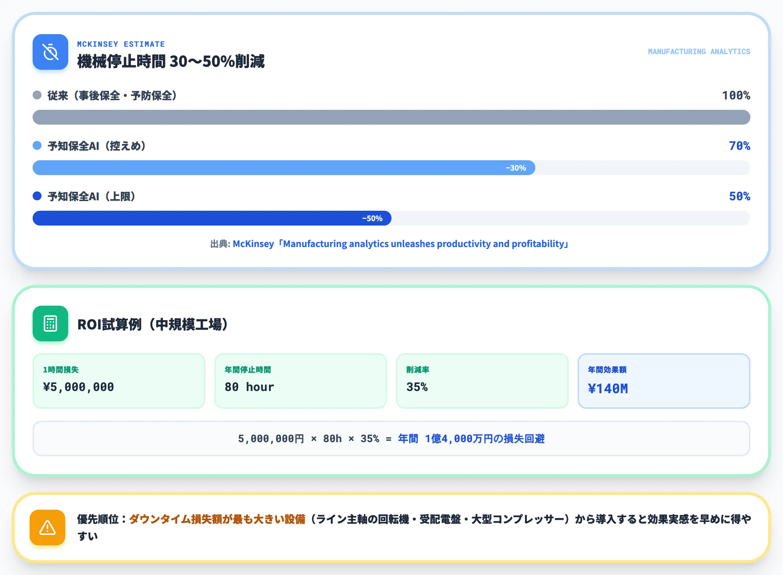783x575 pixels.
Task: Click the heading ROI試算例（中規模工場）
Action: (153, 324)
